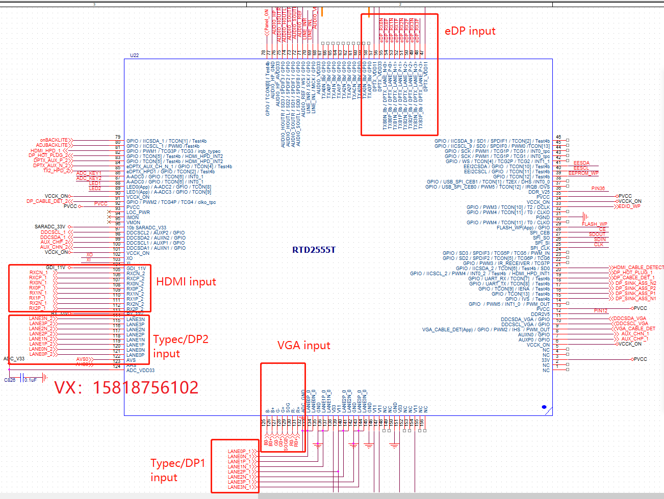Image resolution: width=664 pixels, height=499 pixels.
Task: Click the EESDA net label
Action: pos(581,164)
